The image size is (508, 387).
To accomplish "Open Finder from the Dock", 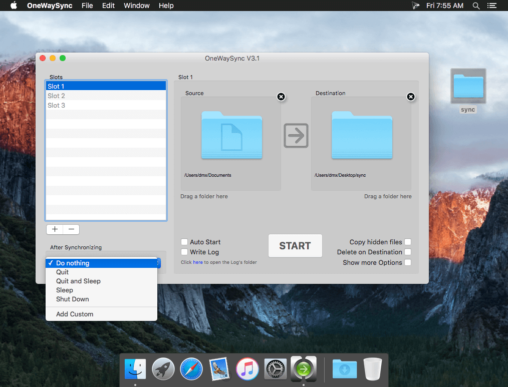I will click(135, 369).
